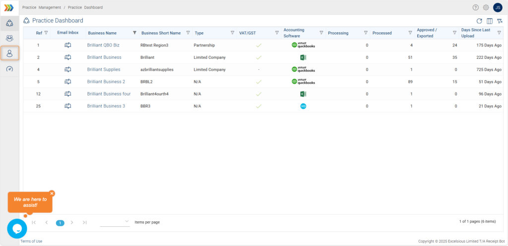This screenshot has width=508, height=246.
Task: Click the refresh grid icon
Action: (479, 21)
